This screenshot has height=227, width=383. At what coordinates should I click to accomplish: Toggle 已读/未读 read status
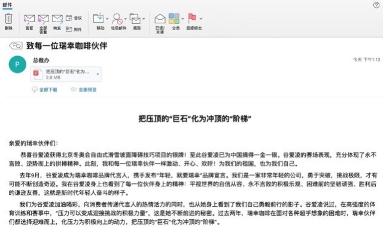click(x=160, y=19)
